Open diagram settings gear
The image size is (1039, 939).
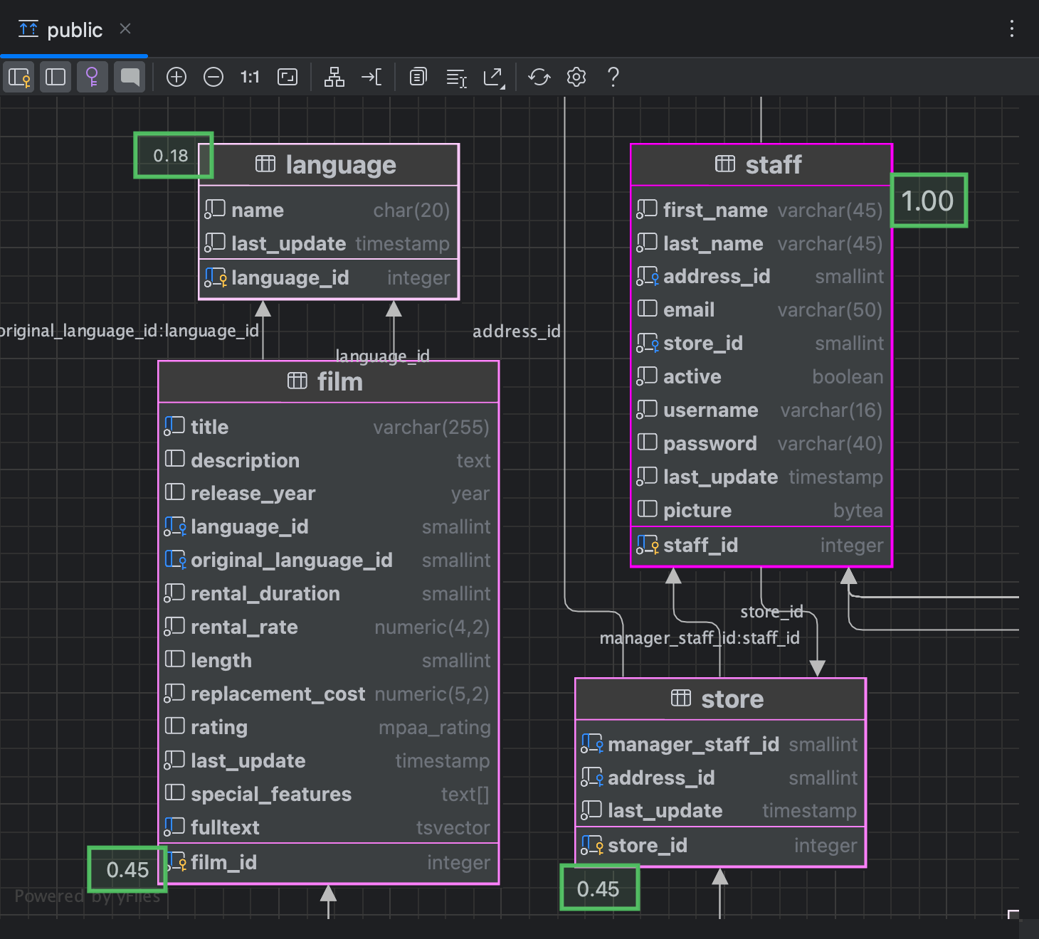click(576, 77)
